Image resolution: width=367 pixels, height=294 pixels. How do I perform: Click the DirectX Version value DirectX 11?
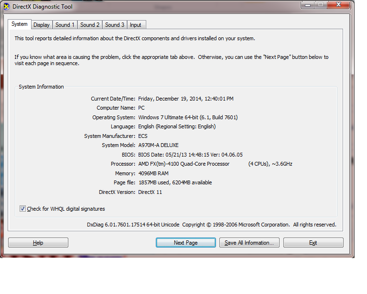[x=150, y=192]
